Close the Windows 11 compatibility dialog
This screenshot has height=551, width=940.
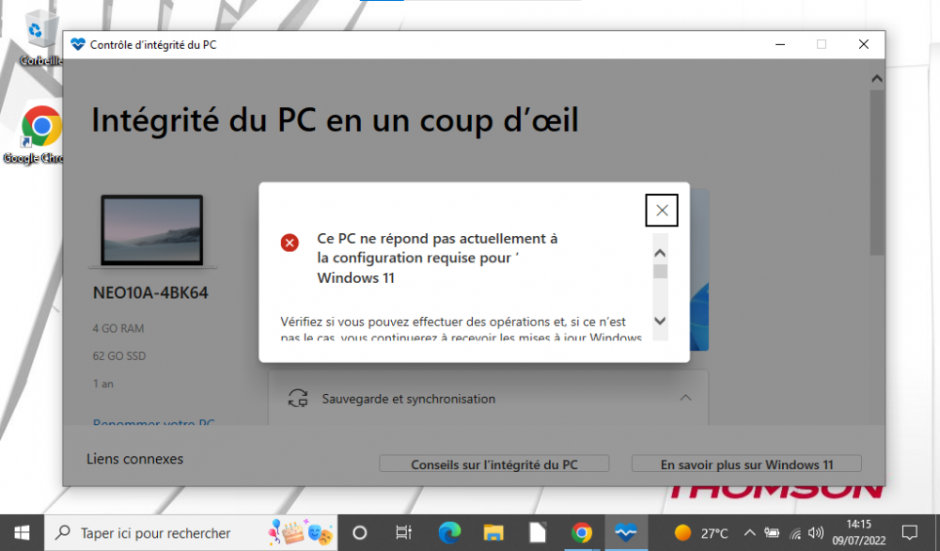click(661, 211)
